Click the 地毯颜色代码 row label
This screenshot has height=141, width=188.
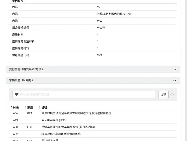pyautogui.click(x=20, y=55)
